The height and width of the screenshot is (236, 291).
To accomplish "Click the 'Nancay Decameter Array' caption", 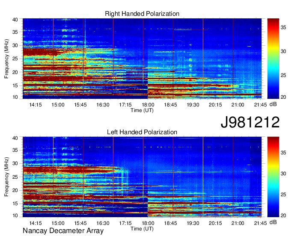I will [63, 231].
